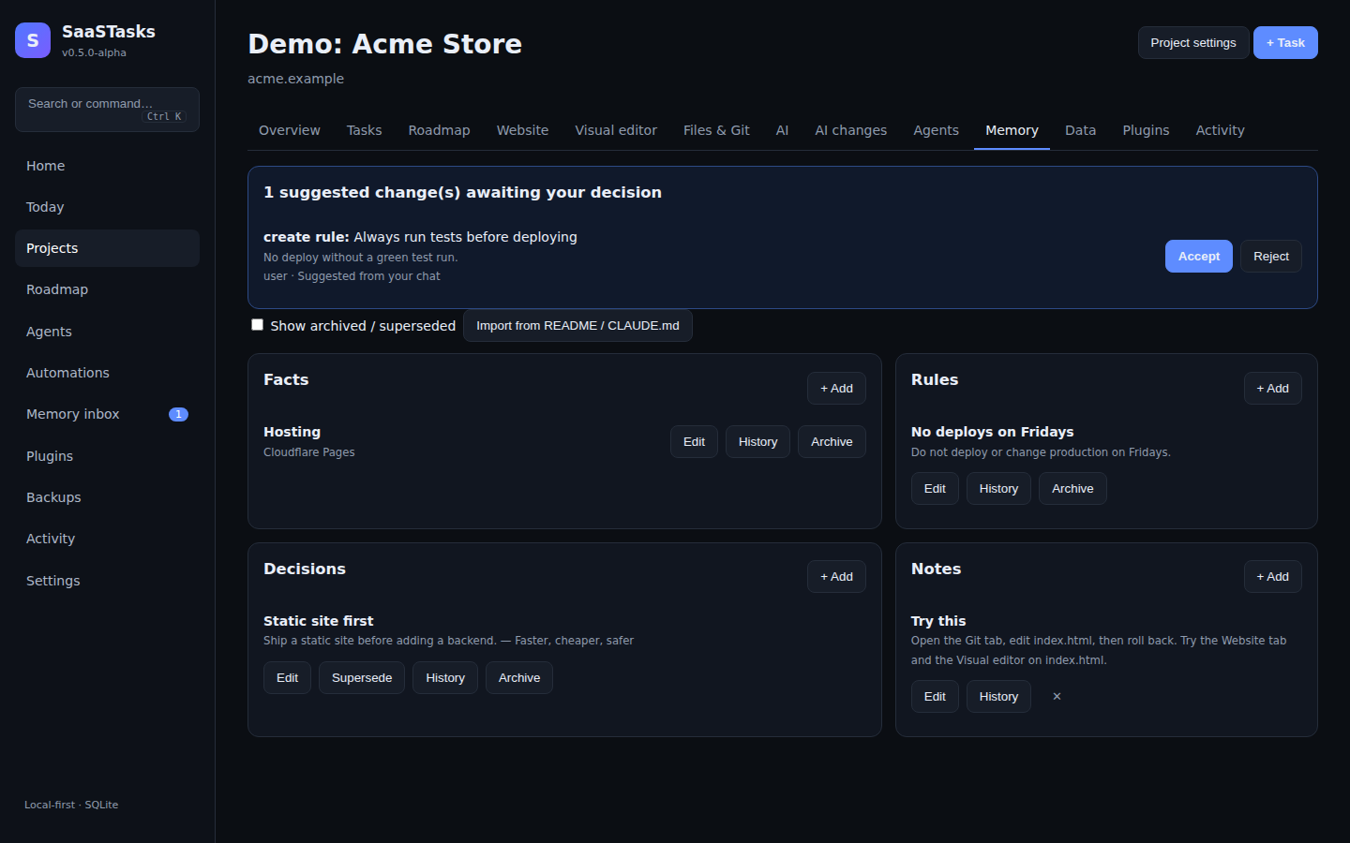Open Memory inbox in the sidebar
This screenshot has width=1350, height=843.
point(107,414)
